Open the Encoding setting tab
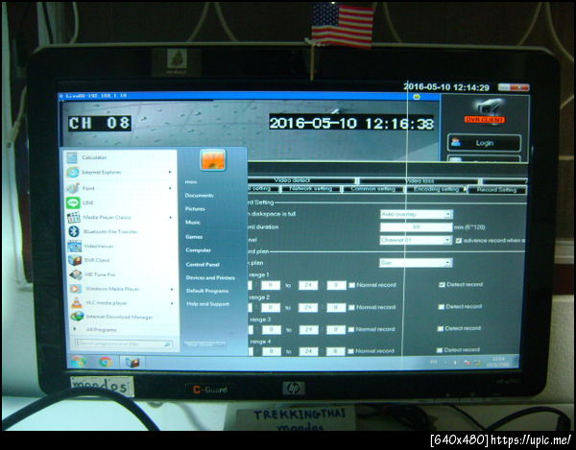Screen dimensions: 576x450 pyautogui.click(x=436, y=189)
